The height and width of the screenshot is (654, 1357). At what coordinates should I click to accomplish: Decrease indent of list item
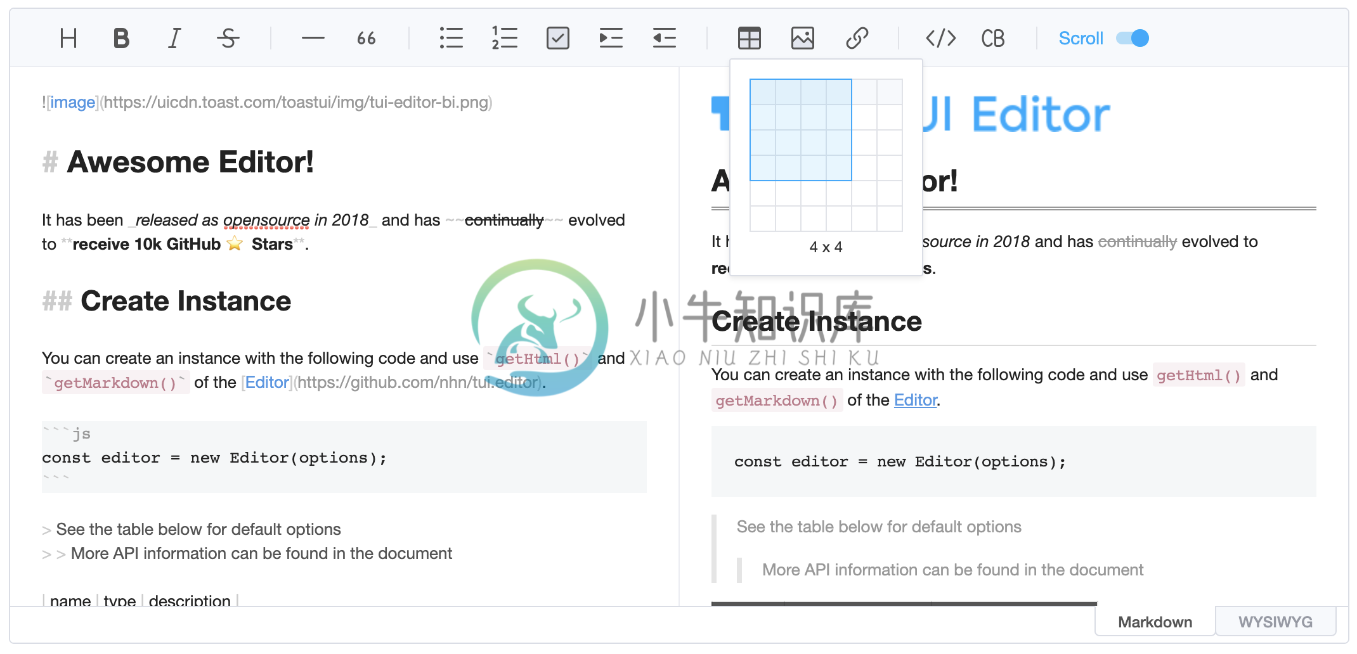pyautogui.click(x=665, y=39)
